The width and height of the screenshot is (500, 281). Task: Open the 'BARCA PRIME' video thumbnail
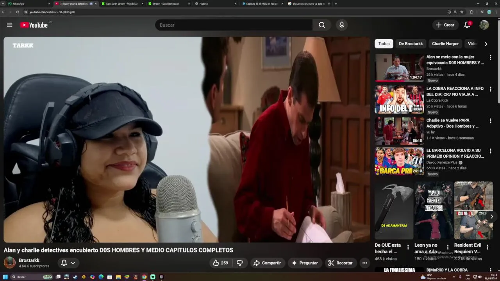(x=399, y=161)
